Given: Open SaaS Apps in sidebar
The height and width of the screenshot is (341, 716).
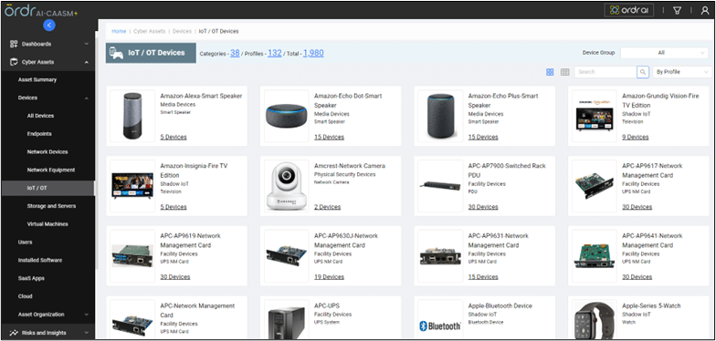Looking at the screenshot, I should [31, 279].
